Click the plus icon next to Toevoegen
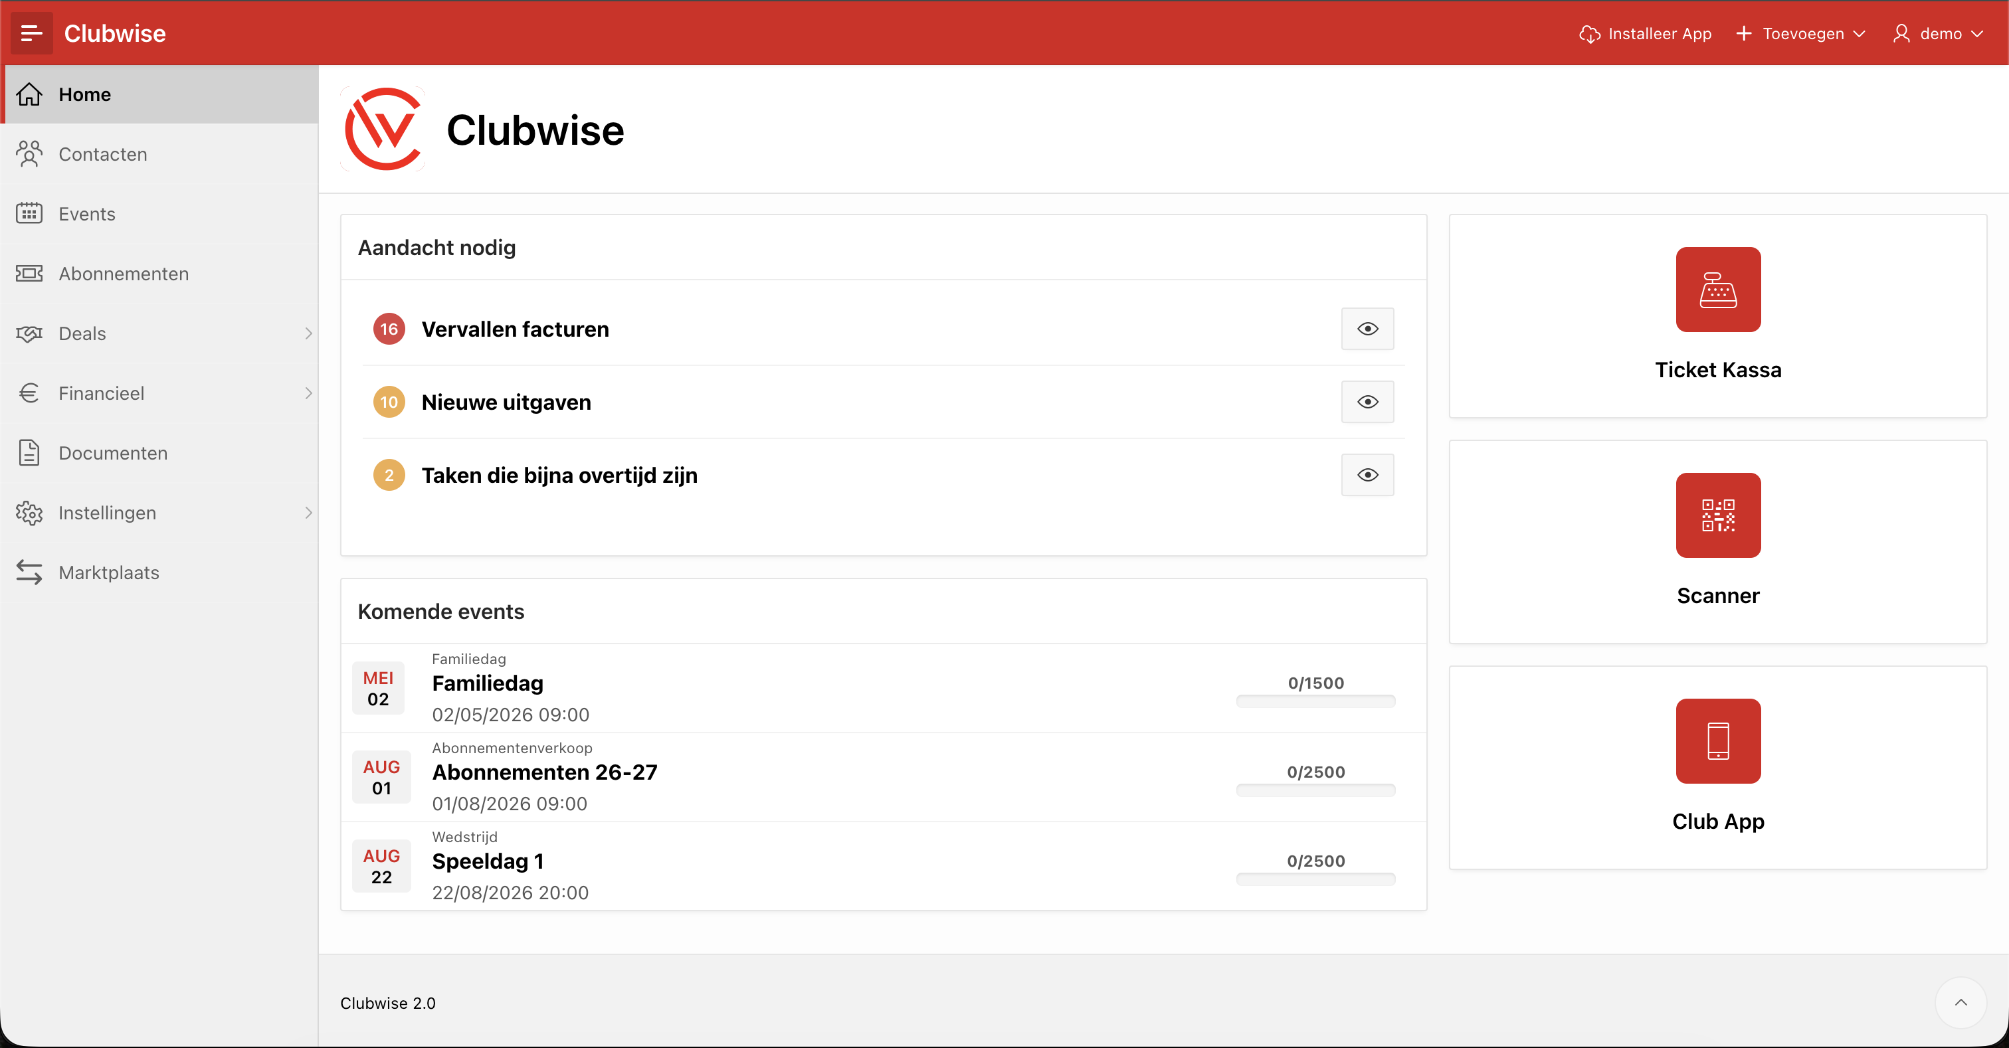Screen dimensions: 2009x1048 point(1744,33)
